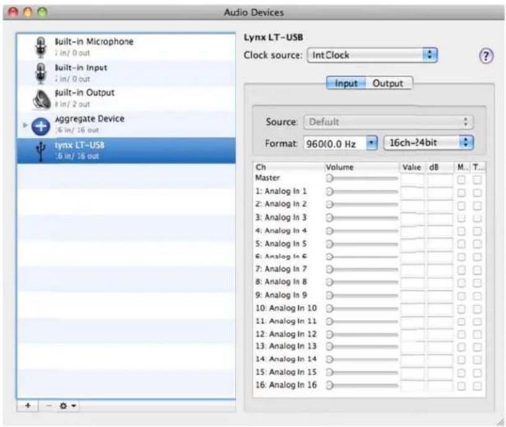Select Aggregate Device in device list
This screenshot has height=427, width=506.
click(126, 124)
